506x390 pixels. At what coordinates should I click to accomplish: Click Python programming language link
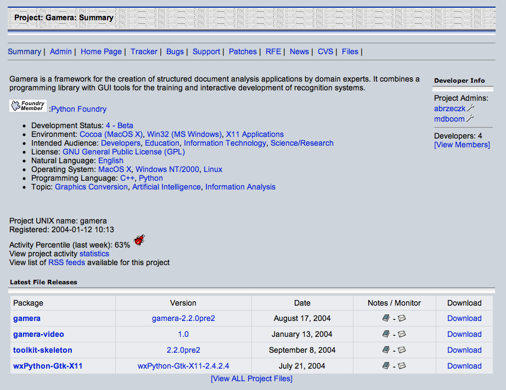(151, 178)
